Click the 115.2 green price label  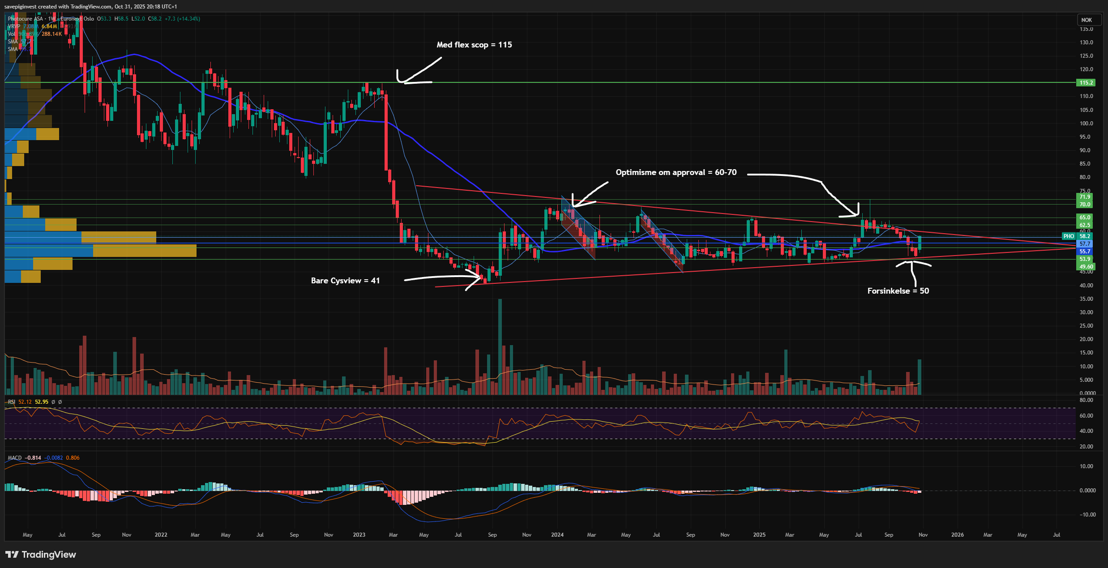tap(1086, 83)
